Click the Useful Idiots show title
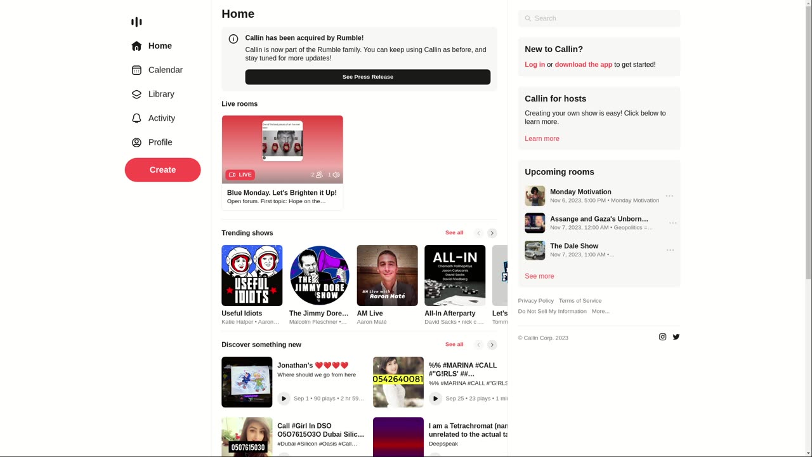The image size is (812, 457). 242,314
